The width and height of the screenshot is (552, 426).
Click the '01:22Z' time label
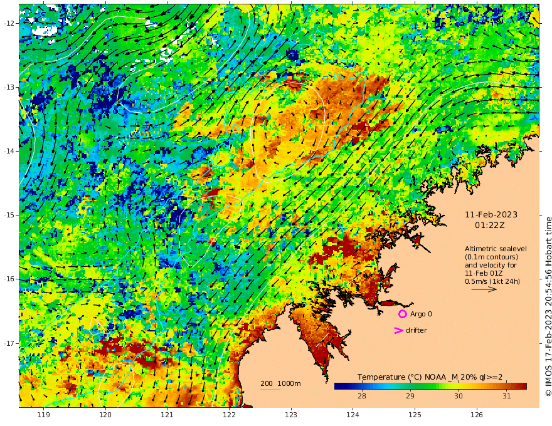coord(489,226)
